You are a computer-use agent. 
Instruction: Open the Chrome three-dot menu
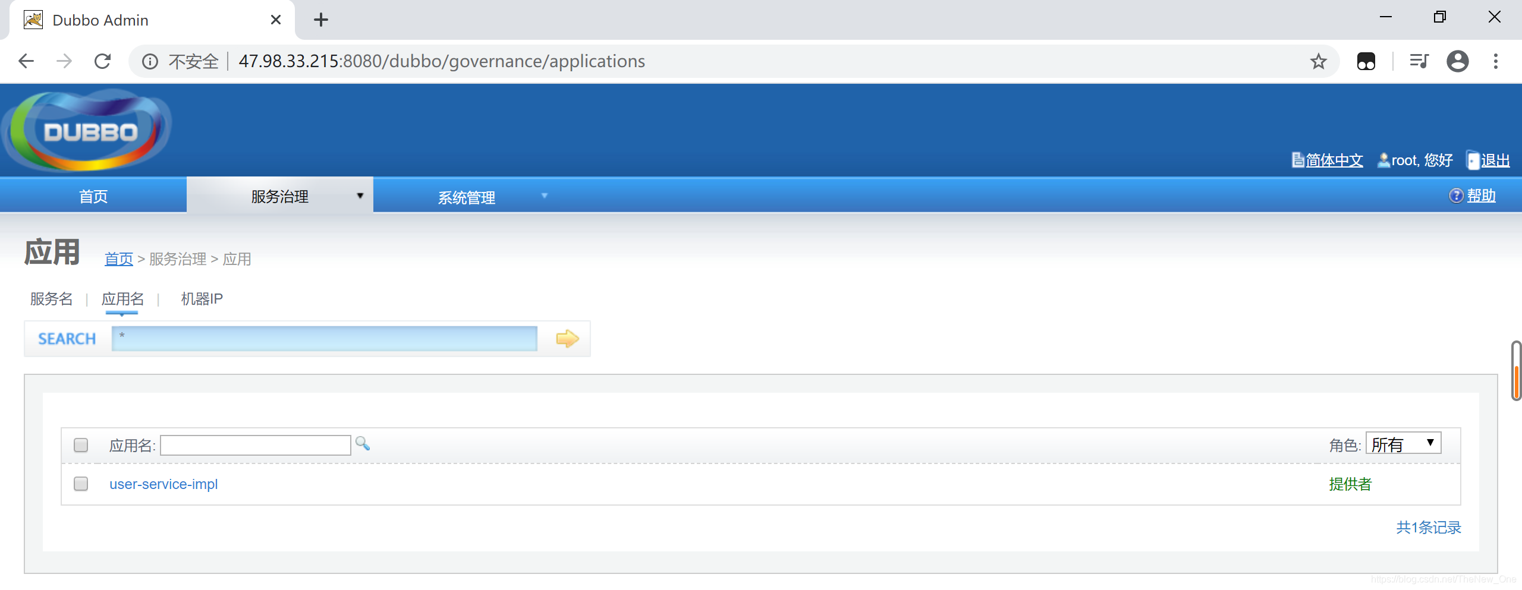coord(1496,61)
